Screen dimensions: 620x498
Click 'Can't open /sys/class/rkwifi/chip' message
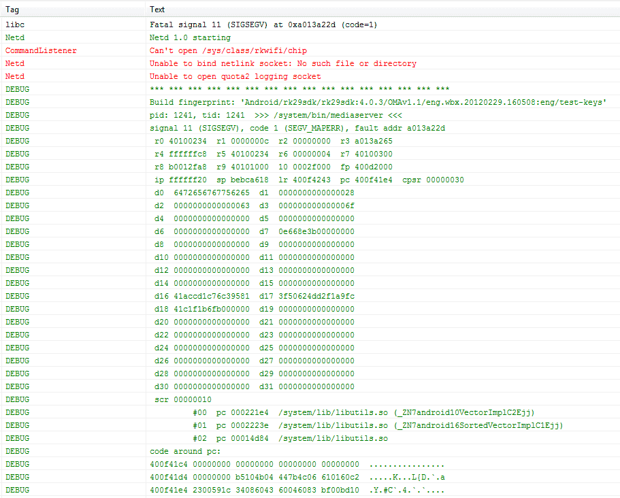point(228,50)
